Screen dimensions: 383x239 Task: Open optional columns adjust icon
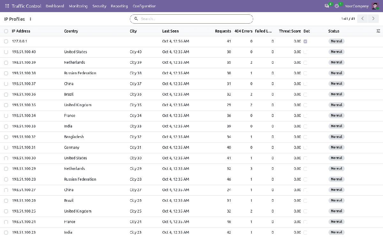click(x=378, y=31)
